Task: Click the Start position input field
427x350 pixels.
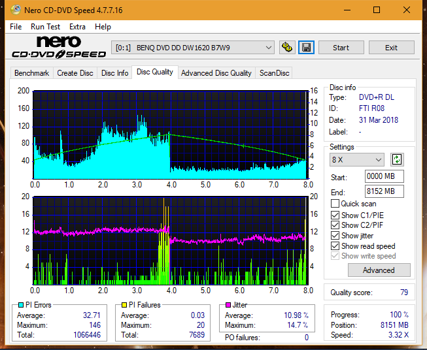Action: pos(384,176)
